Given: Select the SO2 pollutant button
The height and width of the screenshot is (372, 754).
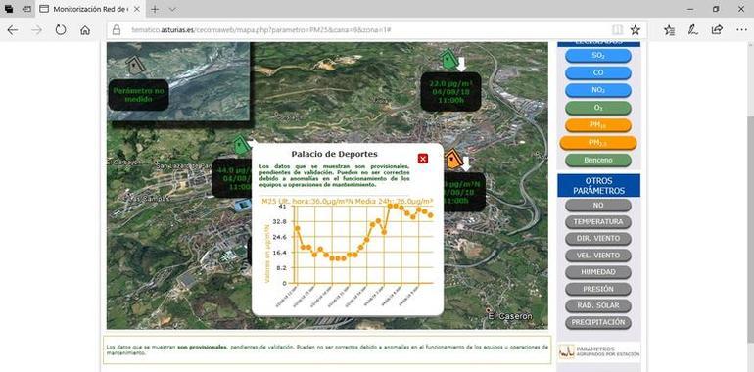Looking at the screenshot, I should point(598,56).
